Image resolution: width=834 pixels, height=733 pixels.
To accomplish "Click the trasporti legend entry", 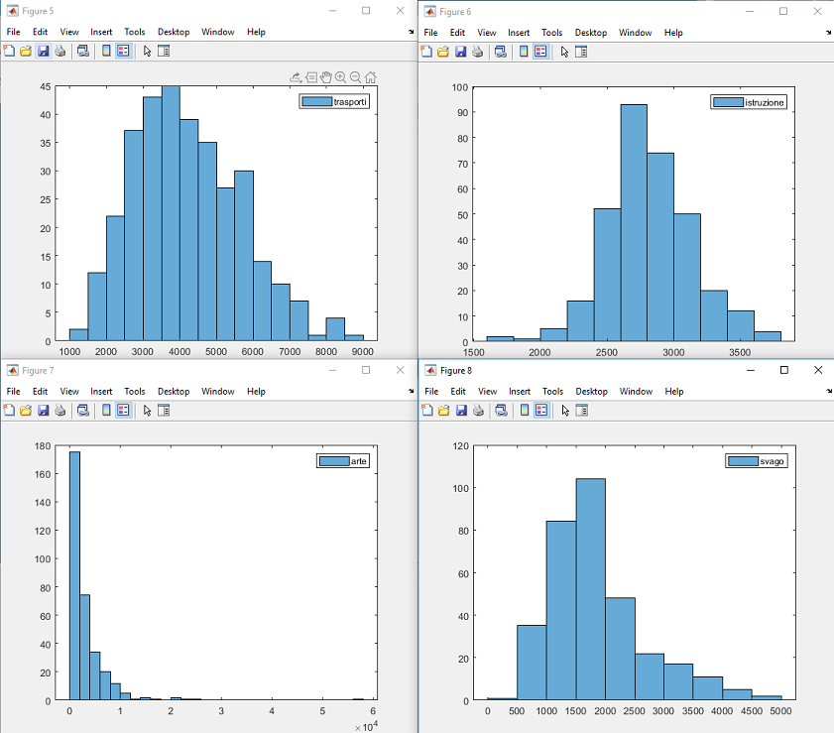I will (334, 101).
